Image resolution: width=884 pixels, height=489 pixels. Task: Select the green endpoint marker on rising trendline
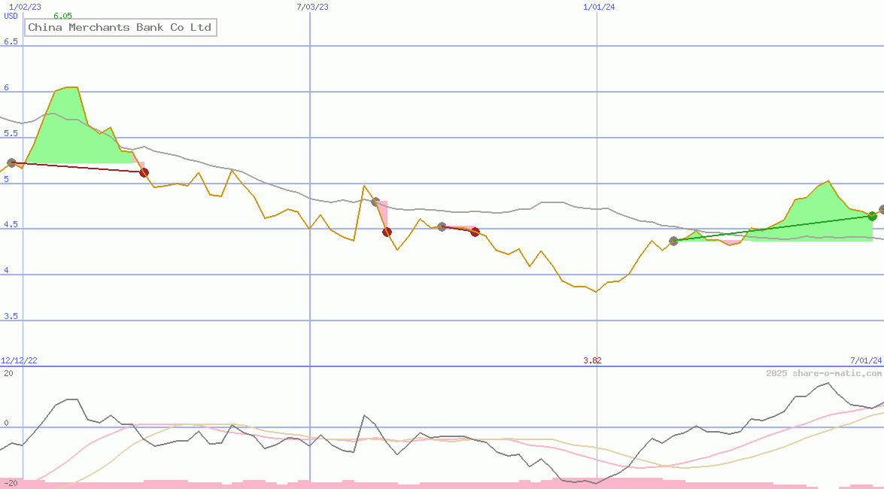[x=872, y=216]
